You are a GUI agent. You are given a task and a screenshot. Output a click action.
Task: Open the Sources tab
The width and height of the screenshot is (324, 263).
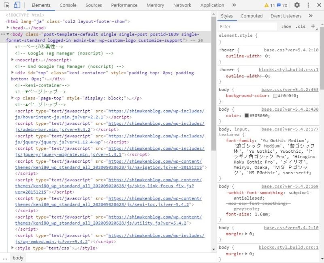(x=94, y=5)
